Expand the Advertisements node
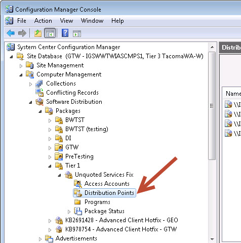241x243 pixels. click(40, 239)
